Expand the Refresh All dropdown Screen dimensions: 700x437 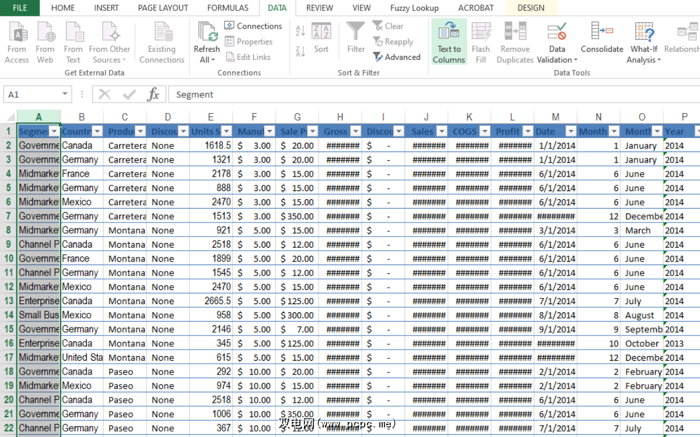pos(206,59)
